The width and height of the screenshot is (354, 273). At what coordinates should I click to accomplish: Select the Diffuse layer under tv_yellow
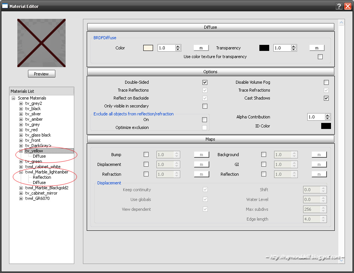click(39, 156)
